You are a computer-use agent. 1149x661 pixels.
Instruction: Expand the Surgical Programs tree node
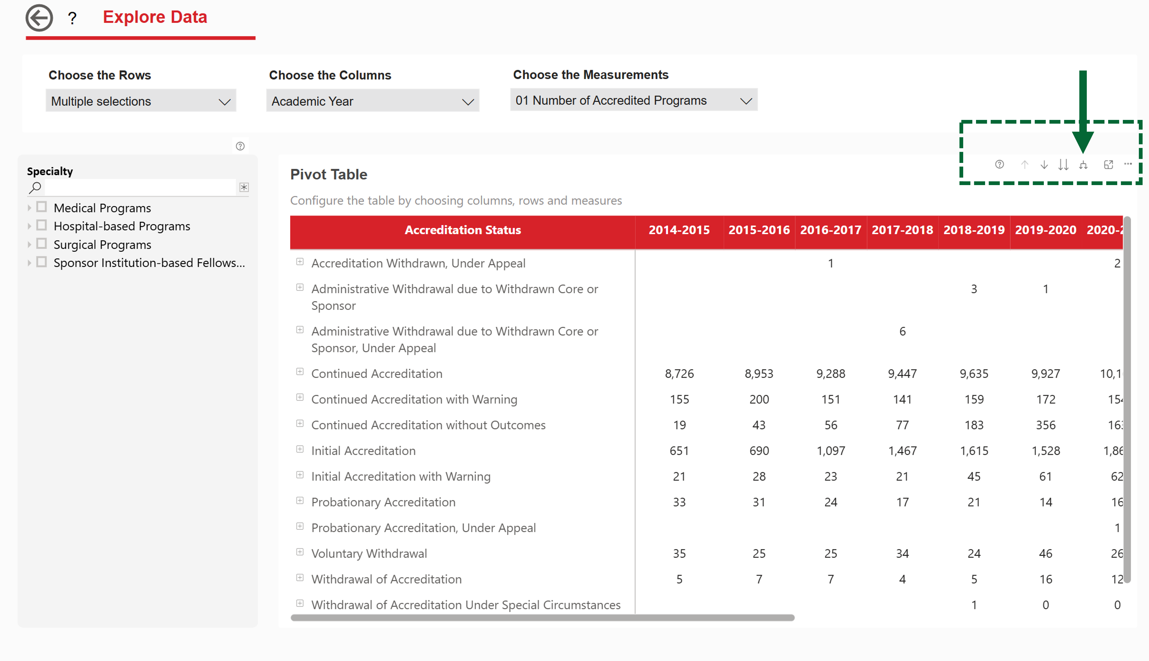(29, 245)
